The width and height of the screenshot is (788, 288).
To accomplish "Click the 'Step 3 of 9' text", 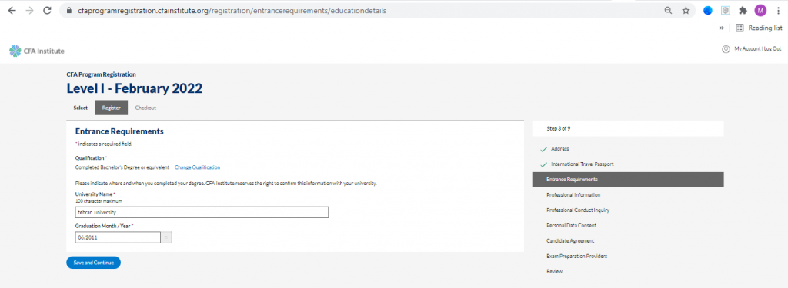I will click(559, 128).
